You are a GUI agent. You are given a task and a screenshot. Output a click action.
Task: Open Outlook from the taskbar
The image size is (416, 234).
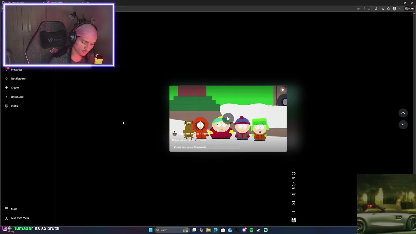(230, 230)
